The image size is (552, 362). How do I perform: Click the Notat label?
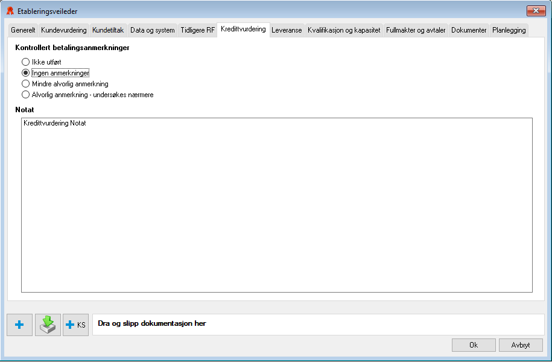(x=25, y=110)
